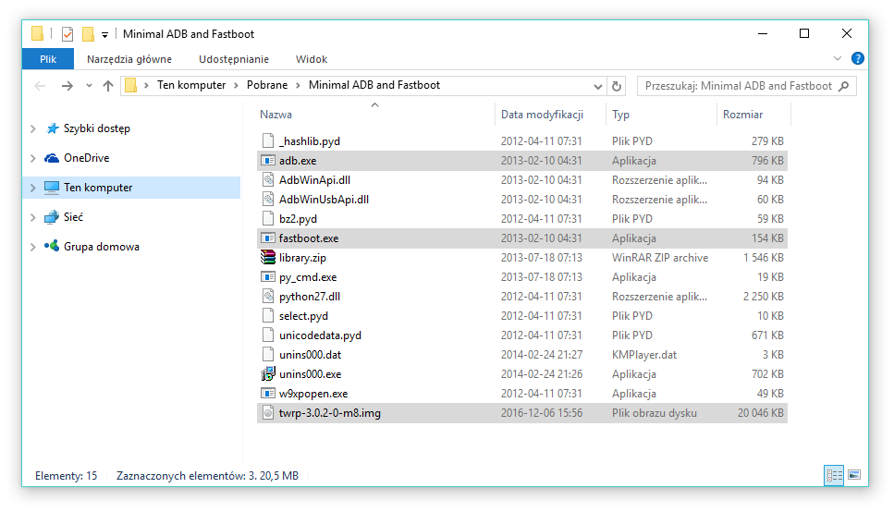This screenshot has width=894, height=512.
Task: Click Minimal ADB and Fastboot breadcrumb segment
Action: point(374,85)
